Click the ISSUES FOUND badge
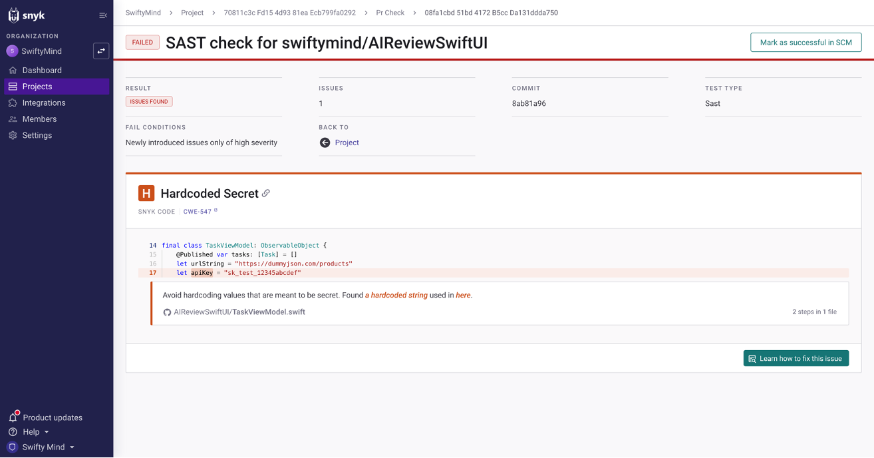 pos(149,102)
